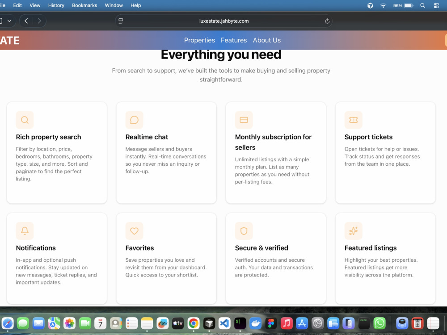Viewport: 447px width, 335px height.
Task: Open FaceTime from the Dock
Action: tap(85, 323)
